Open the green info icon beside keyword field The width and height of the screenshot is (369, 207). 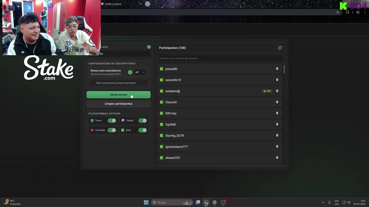point(149,47)
